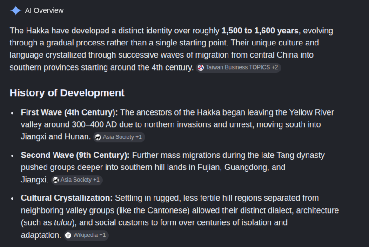Click the bullet point before Second Wave

(x=13, y=156)
